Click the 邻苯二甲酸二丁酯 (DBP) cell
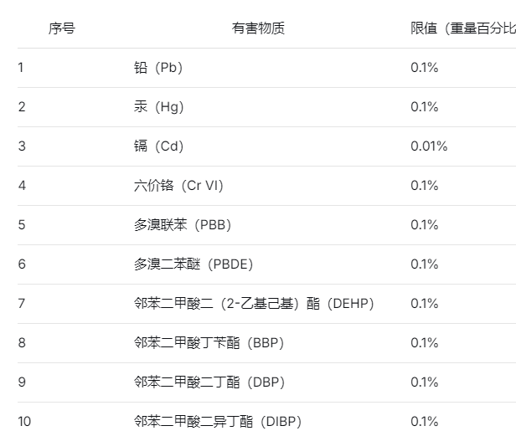This screenshot has height=431, width=516. [x=209, y=382]
